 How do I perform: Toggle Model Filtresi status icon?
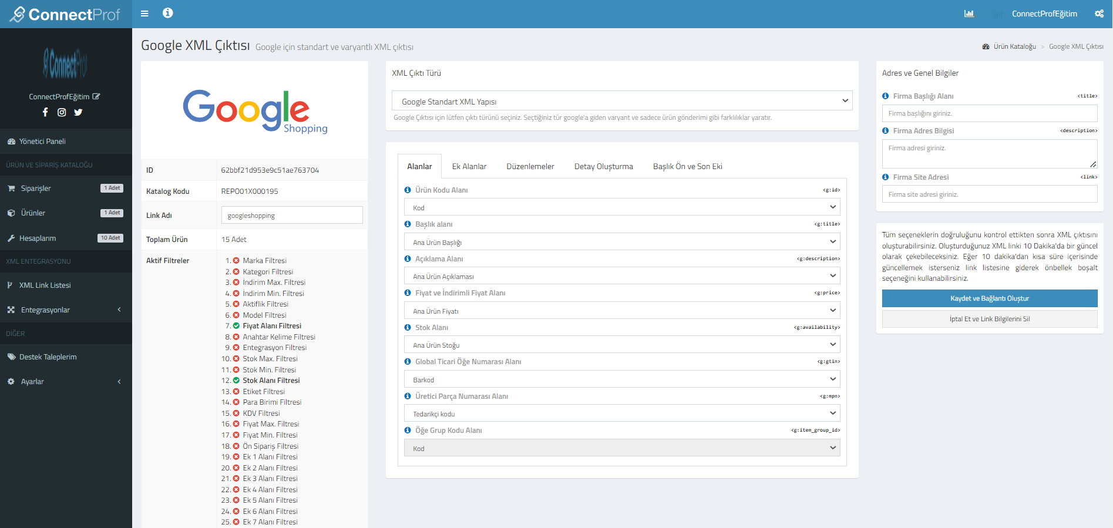(x=236, y=315)
